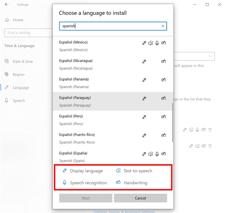Click the Display language legend icon
This screenshot has width=226, height=213.
65,171
